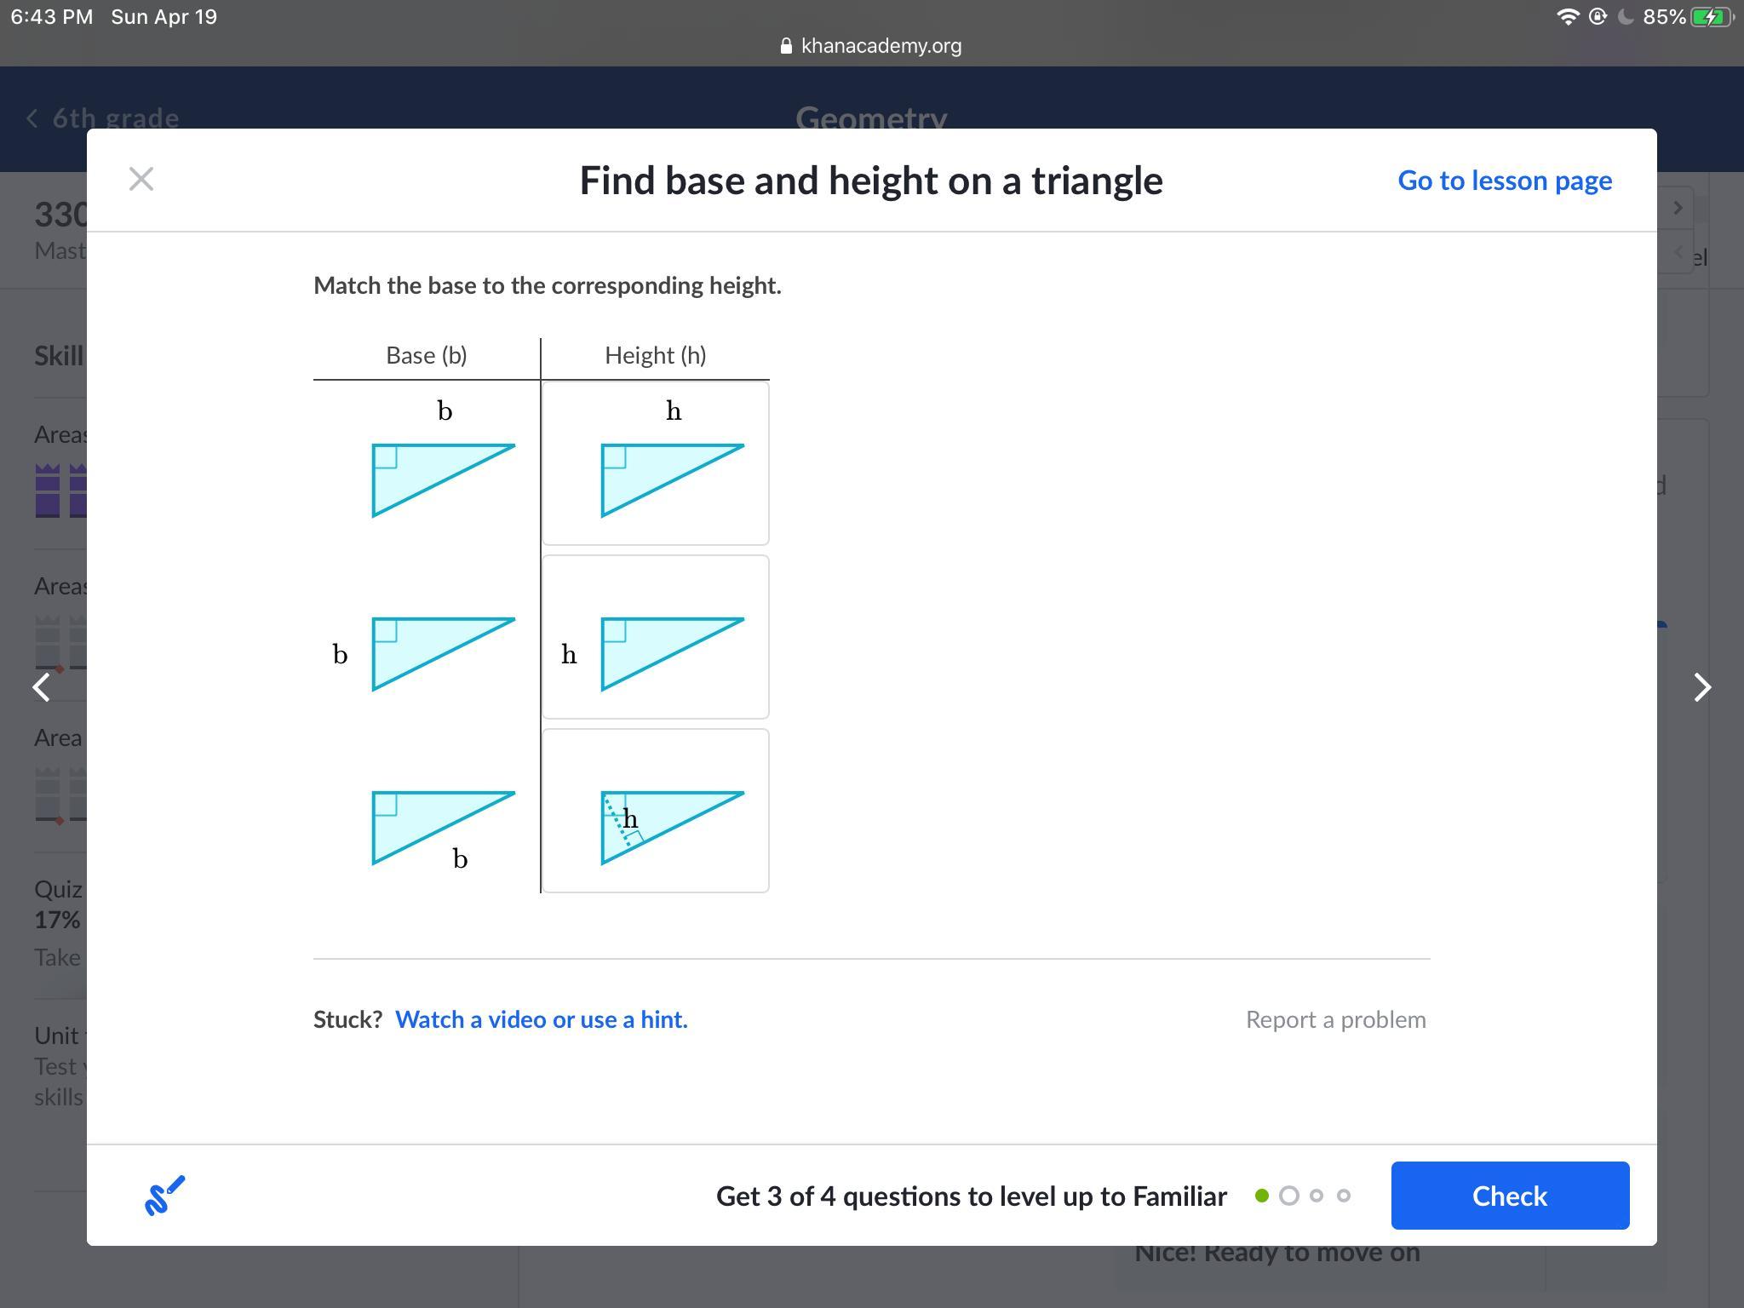Open the scratchpad pencil tool
The image size is (1744, 1308).
point(164,1196)
